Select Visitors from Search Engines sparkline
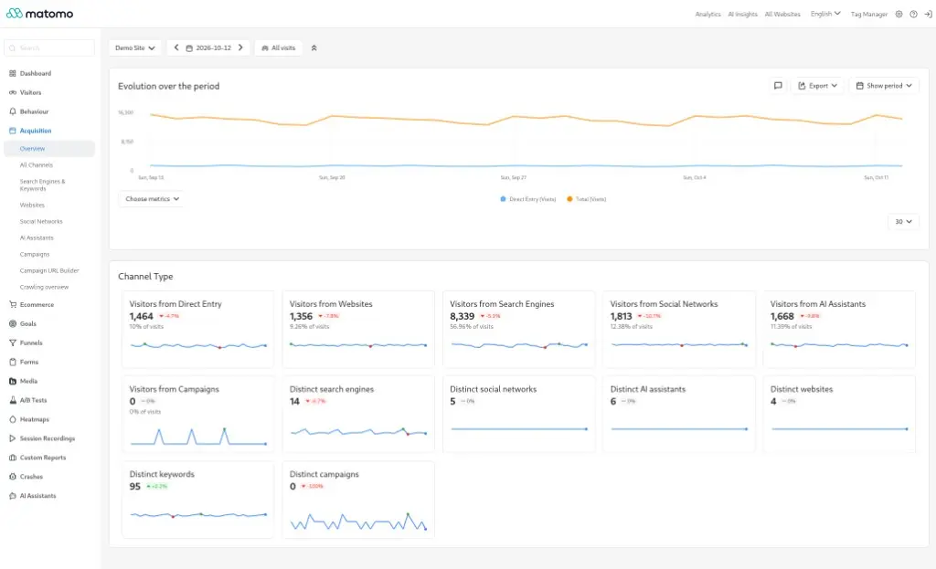 [519, 344]
